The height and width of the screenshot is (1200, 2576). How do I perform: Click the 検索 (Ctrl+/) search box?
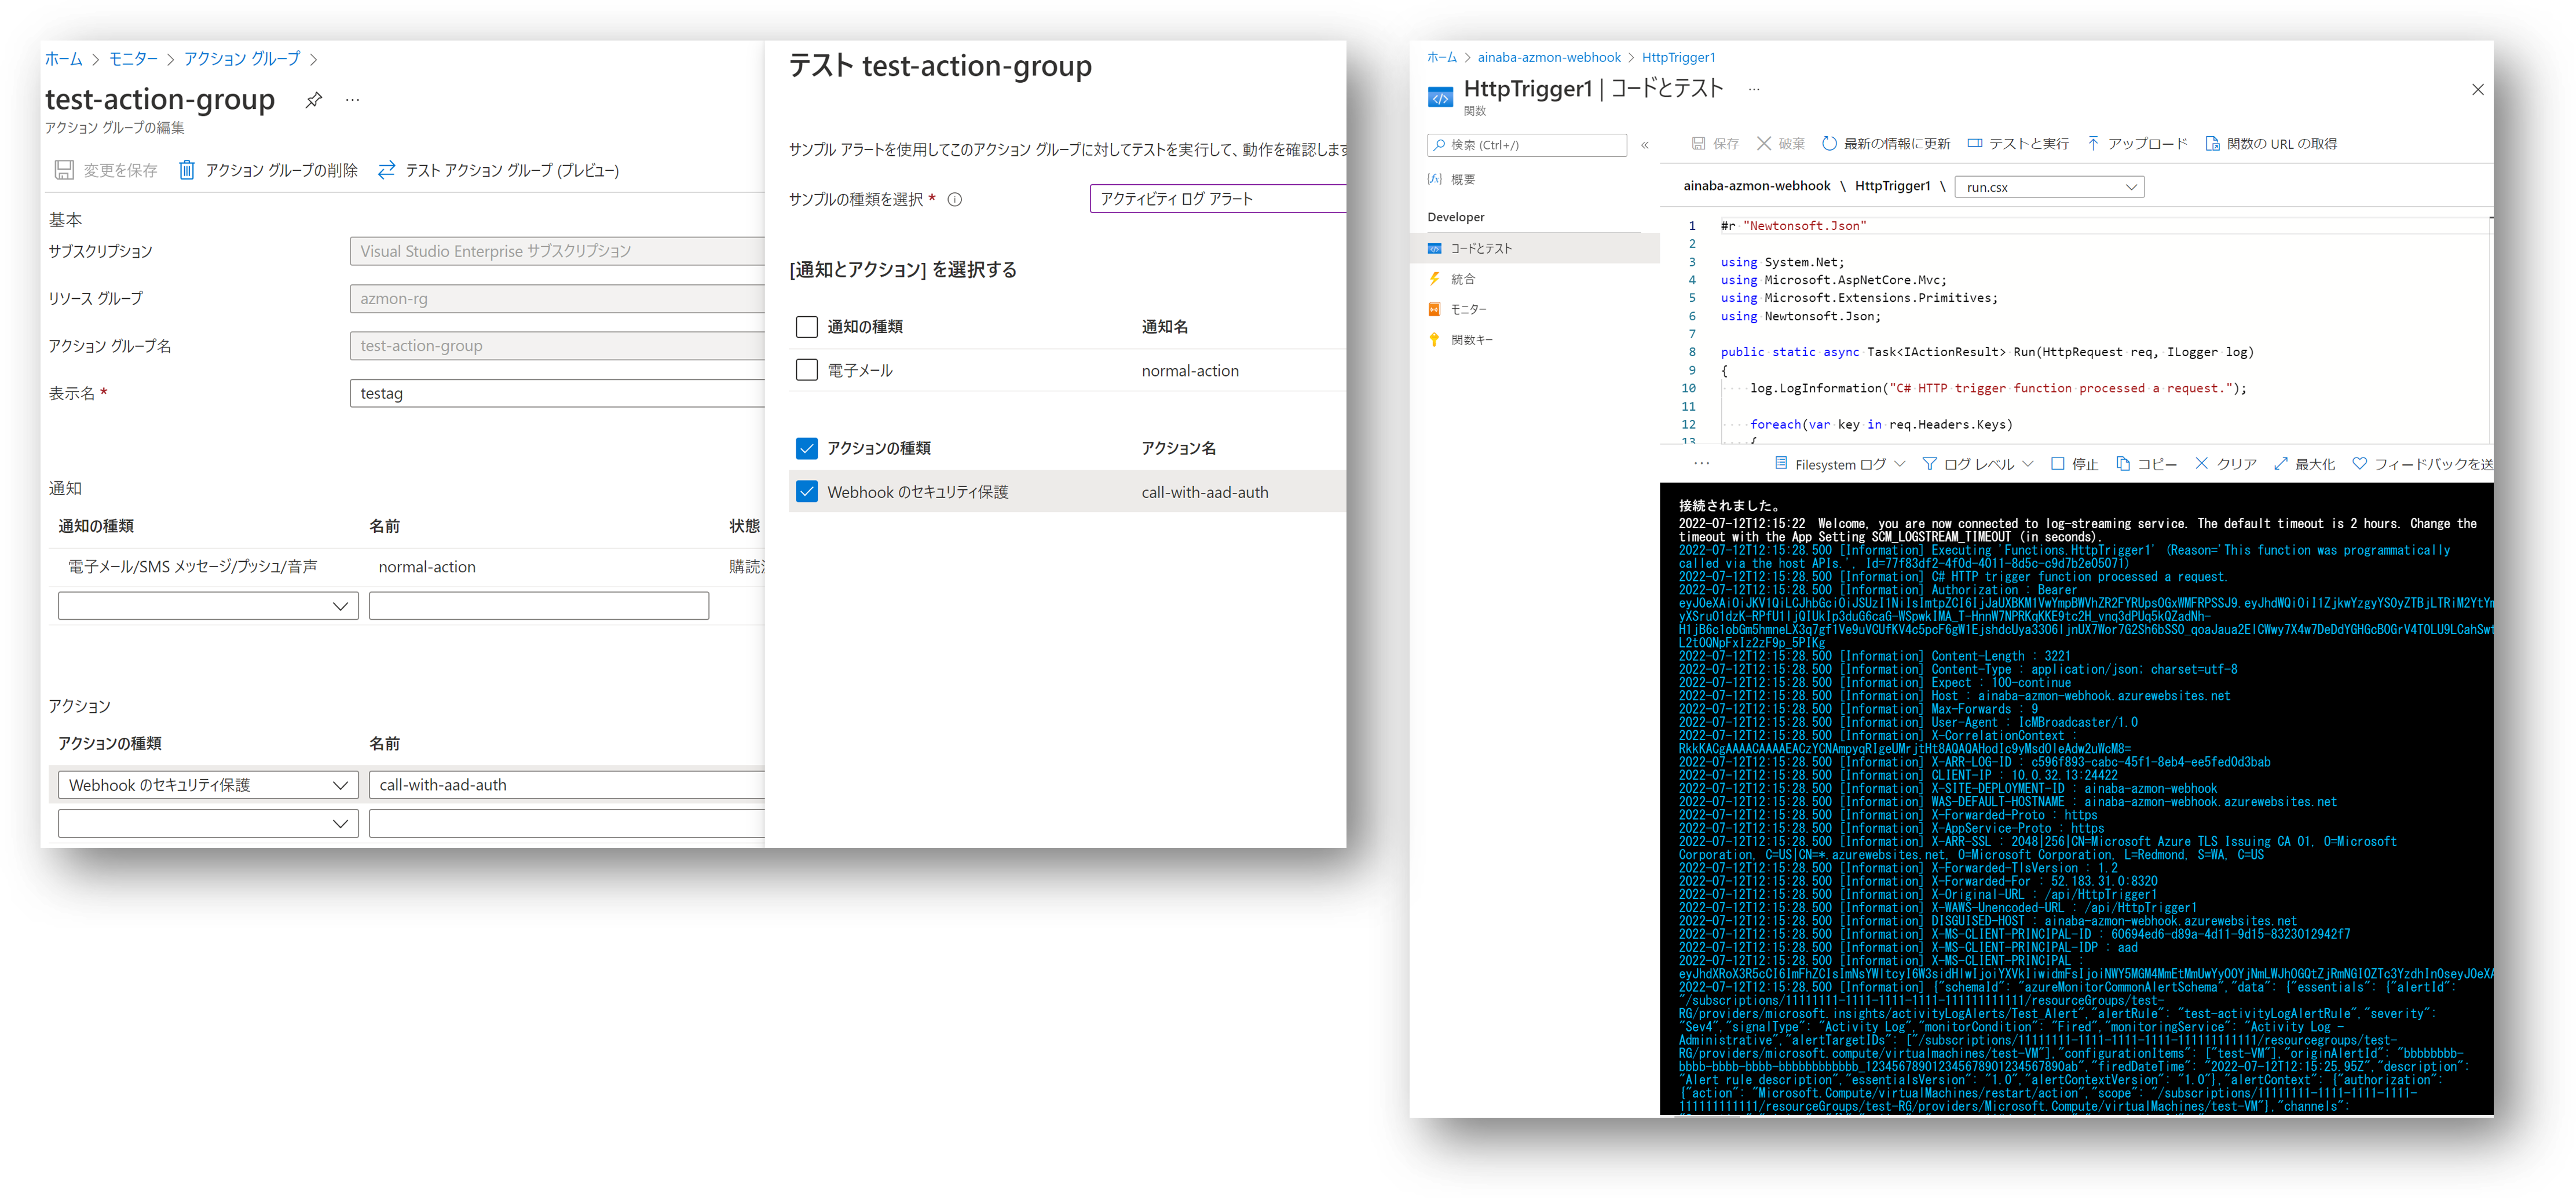[1527, 145]
